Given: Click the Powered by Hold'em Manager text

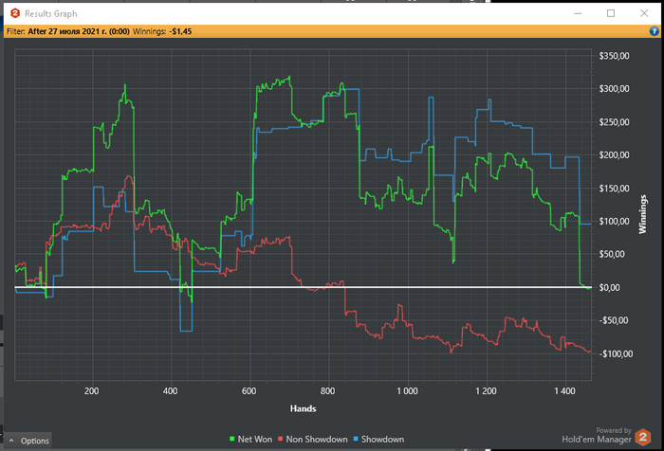Looking at the screenshot, I should pos(597,436).
